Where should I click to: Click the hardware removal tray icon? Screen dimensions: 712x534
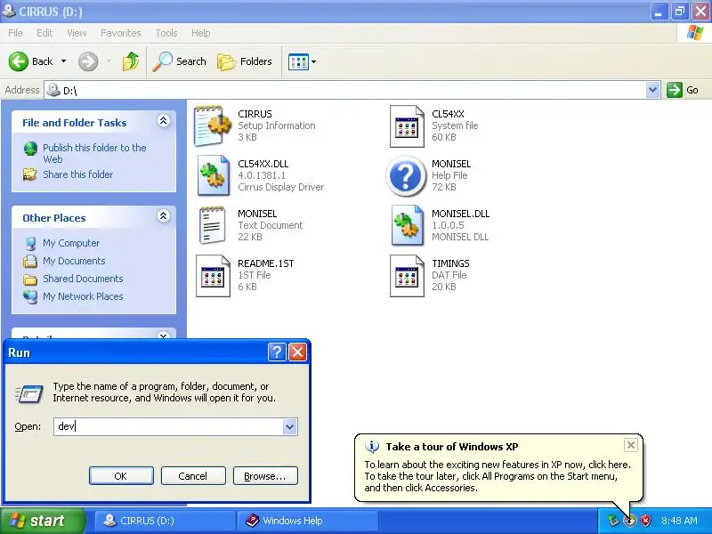tap(613, 521)
